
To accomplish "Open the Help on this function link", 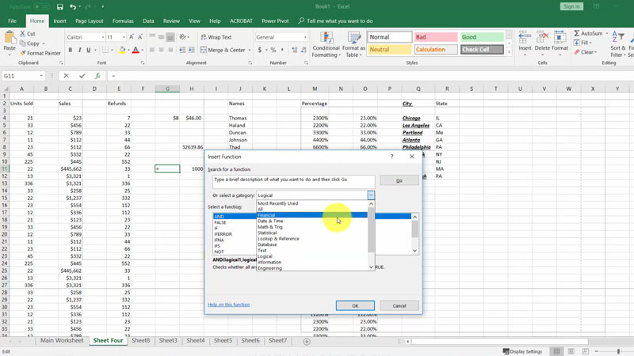I will 228,305.
